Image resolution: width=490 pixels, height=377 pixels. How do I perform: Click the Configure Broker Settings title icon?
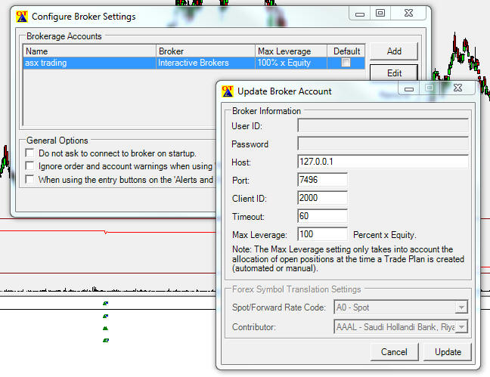(x=22, y=17)
